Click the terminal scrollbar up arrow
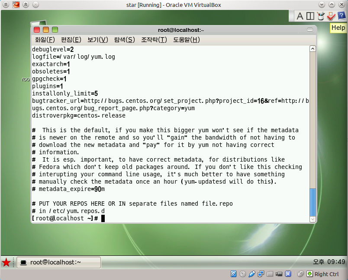Viewport: 348px width, 280px height. click(313, 49)
